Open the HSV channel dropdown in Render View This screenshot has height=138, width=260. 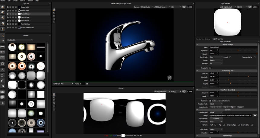(x=176, y=7)
